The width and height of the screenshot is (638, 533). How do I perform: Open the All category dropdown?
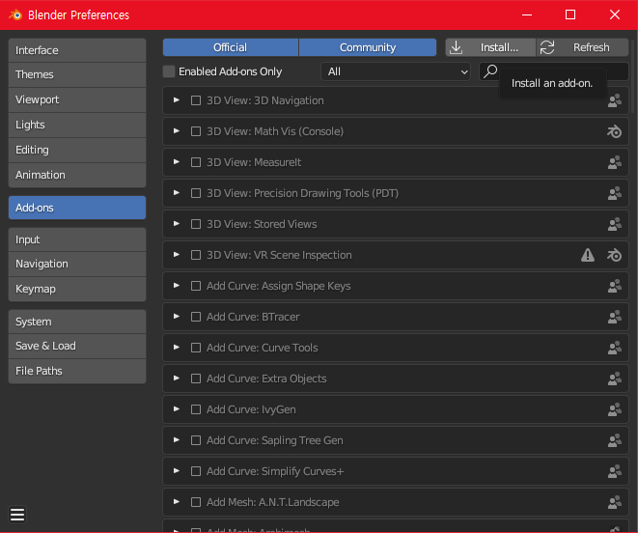396,71
